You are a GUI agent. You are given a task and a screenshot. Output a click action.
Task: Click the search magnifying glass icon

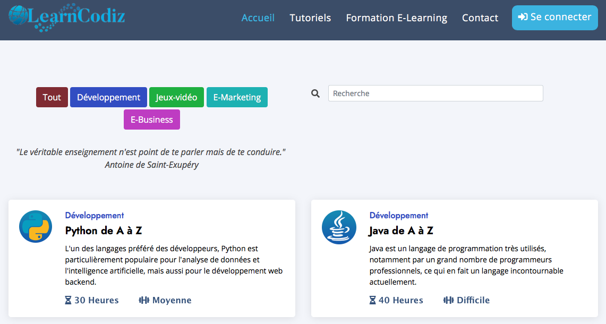pyautogui.click(x=315, y=93)
